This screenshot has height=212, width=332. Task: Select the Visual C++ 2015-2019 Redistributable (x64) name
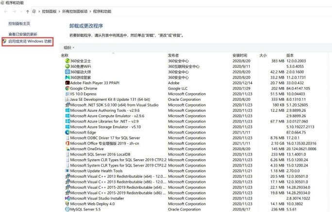(x=118, y=187)
